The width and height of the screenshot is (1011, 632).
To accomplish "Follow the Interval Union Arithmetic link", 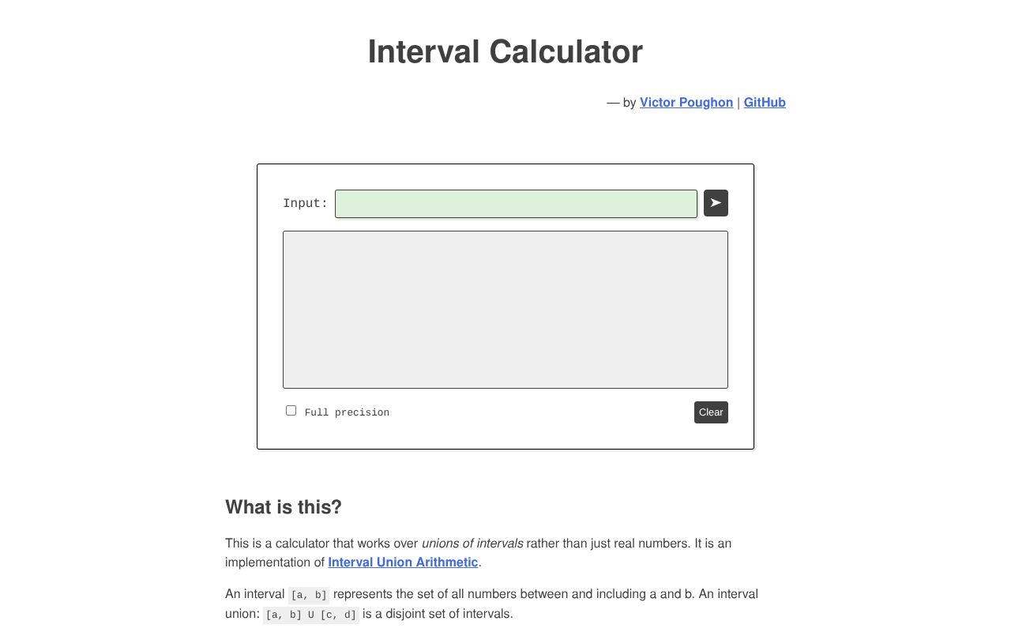I will point(403,562).
